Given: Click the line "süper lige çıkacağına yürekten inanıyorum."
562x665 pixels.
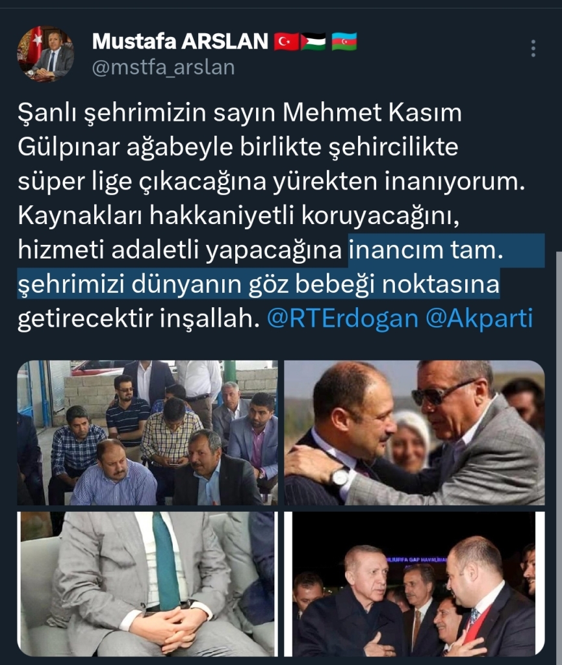Looking at the screenshot, I should [x=272, y=182].
